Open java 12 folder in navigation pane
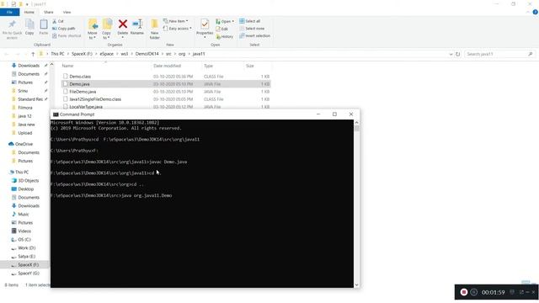Image resolution: width=539 pixels, height=303 pixels. click(x=24, y=116)
